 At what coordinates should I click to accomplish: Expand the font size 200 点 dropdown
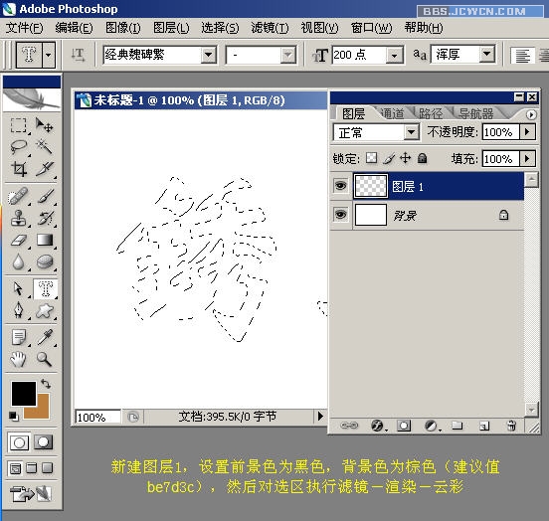tap(394, 56)
